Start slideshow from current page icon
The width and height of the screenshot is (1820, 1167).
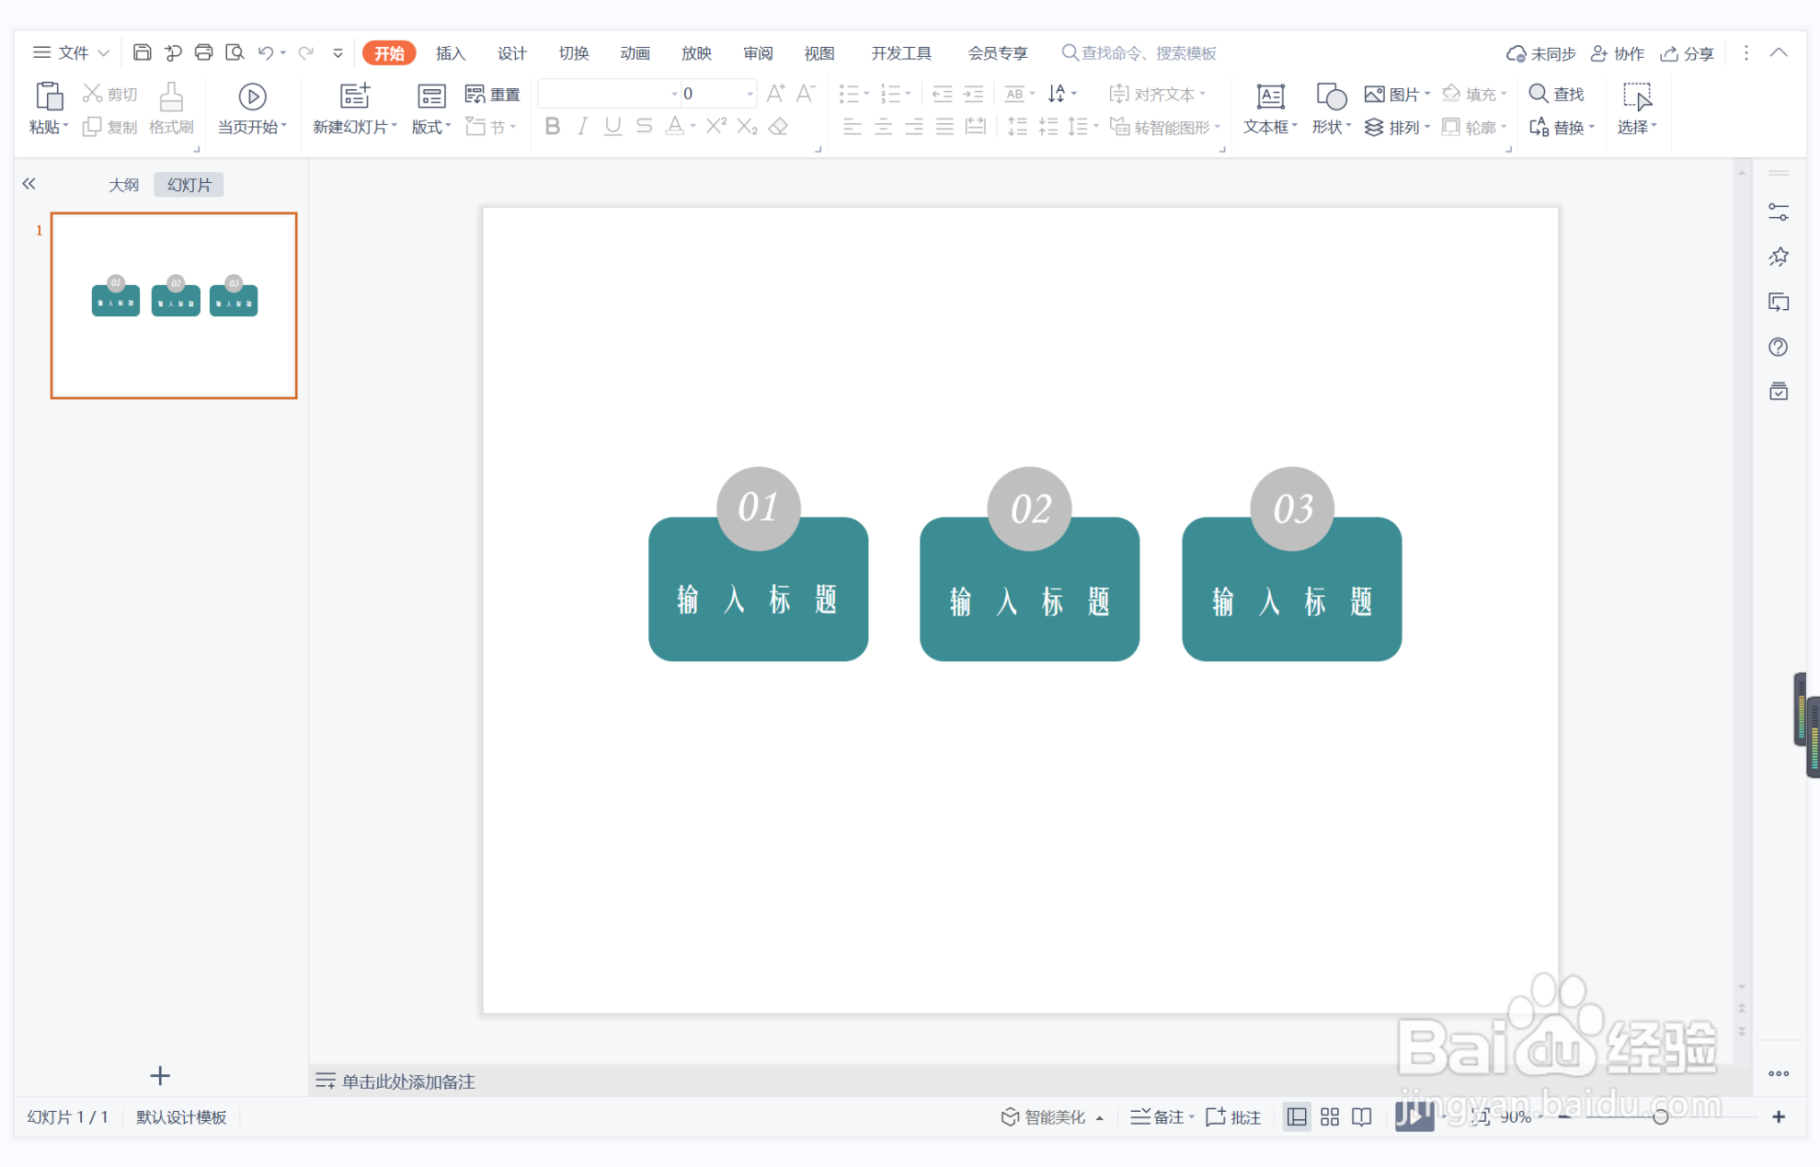point(252,97)
